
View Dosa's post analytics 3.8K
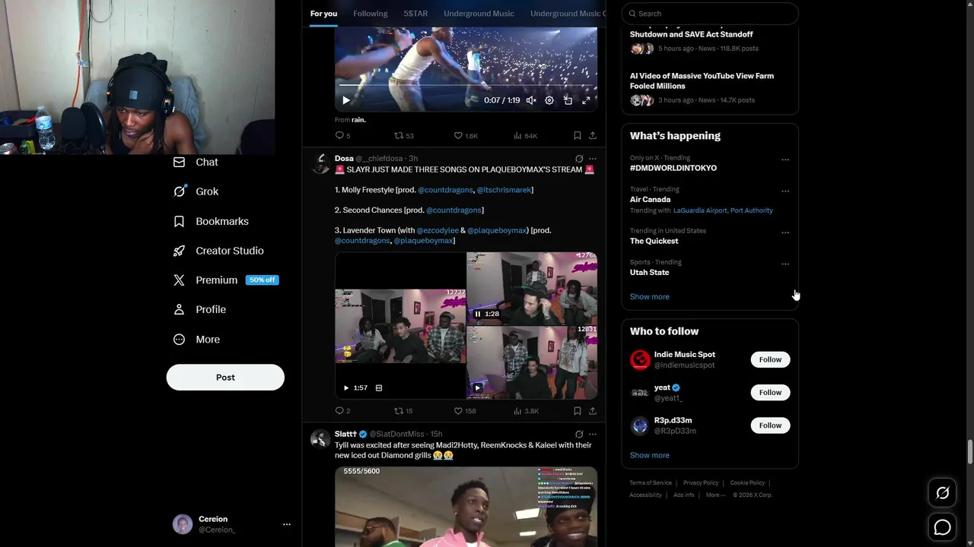click(x=526, y=411)
